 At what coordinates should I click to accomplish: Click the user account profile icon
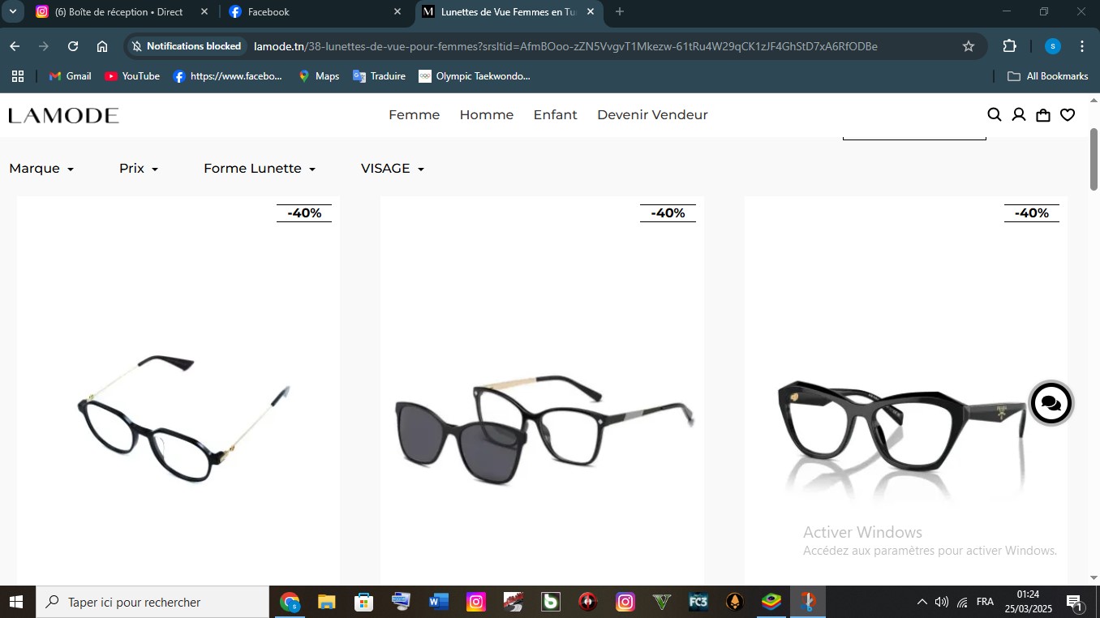pyautogui.click(x=1019, y=115)
